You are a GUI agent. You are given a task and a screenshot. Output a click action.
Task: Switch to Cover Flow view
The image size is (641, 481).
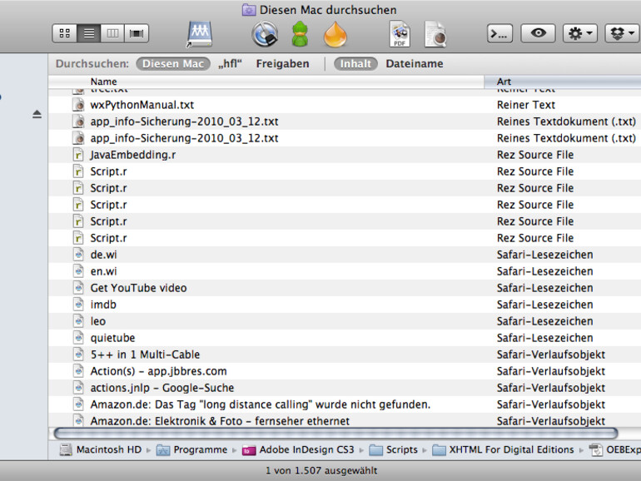tap(137, 33)
